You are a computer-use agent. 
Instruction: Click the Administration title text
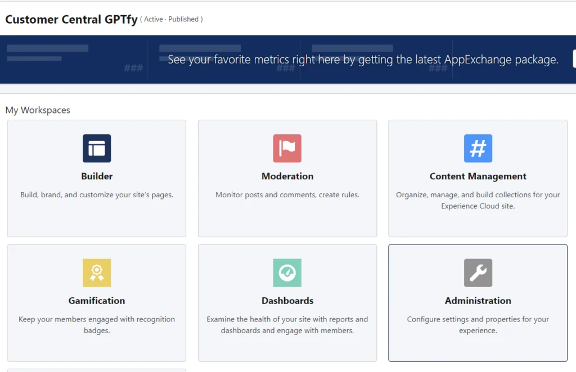pos(478,301)
